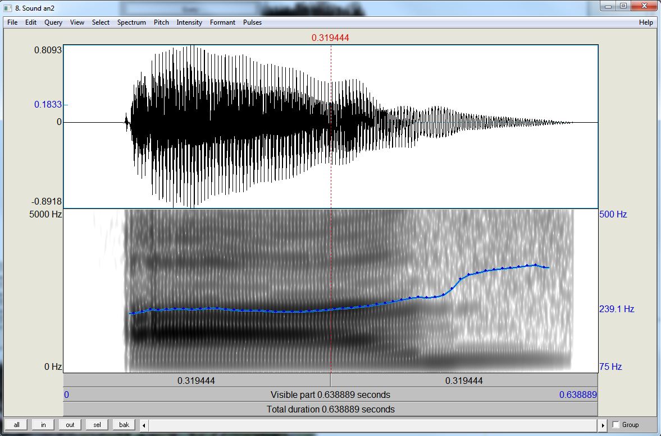Enable the Group checkbox
This screenshot has height=436, width=661.
pos(616,425)
